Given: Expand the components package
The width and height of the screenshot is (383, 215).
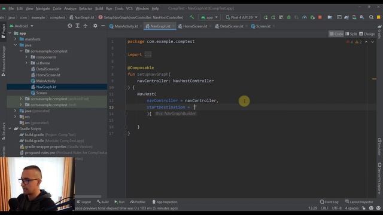Looking at the screenshot, I should click(26, 57).
